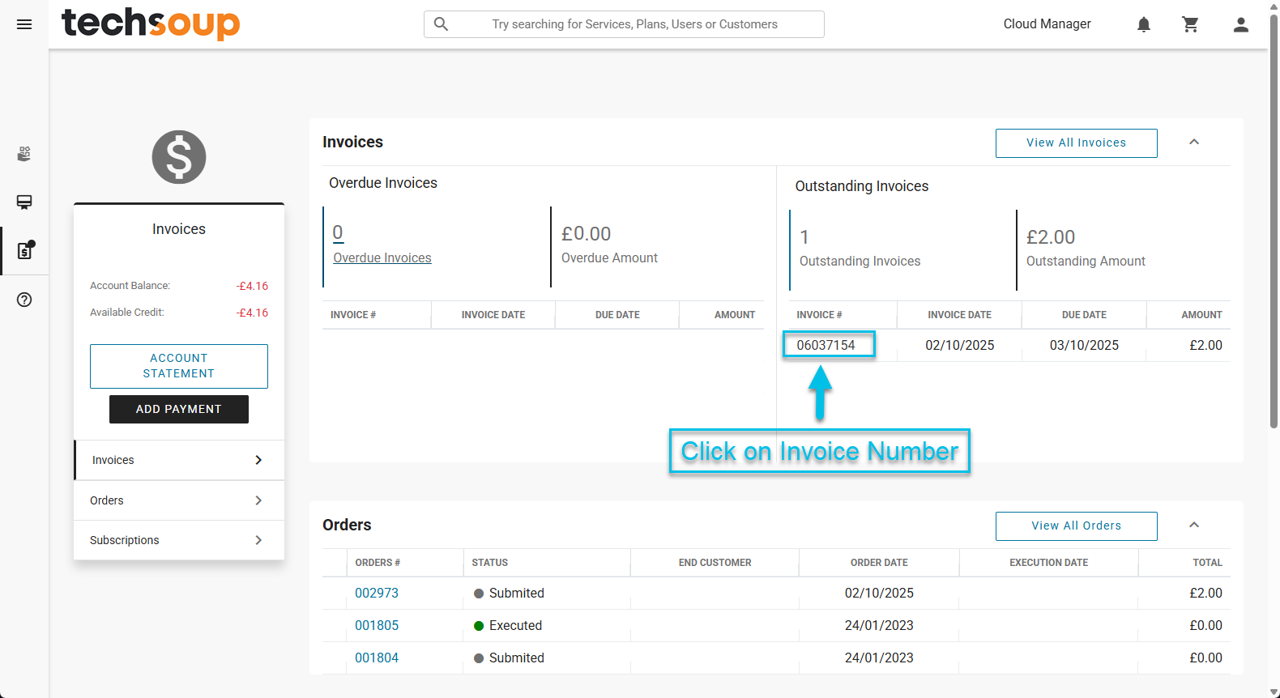The image size is (1280, 698).
Task: Sort orders by EXECUTION DATE header
Action: click(x=1048, y=563)
